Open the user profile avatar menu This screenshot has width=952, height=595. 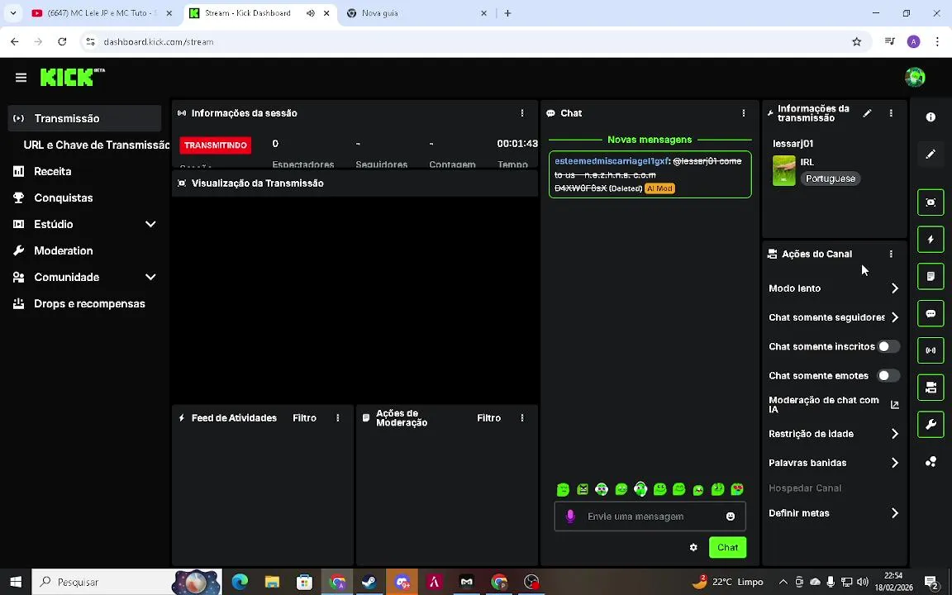tap(914, 77)
